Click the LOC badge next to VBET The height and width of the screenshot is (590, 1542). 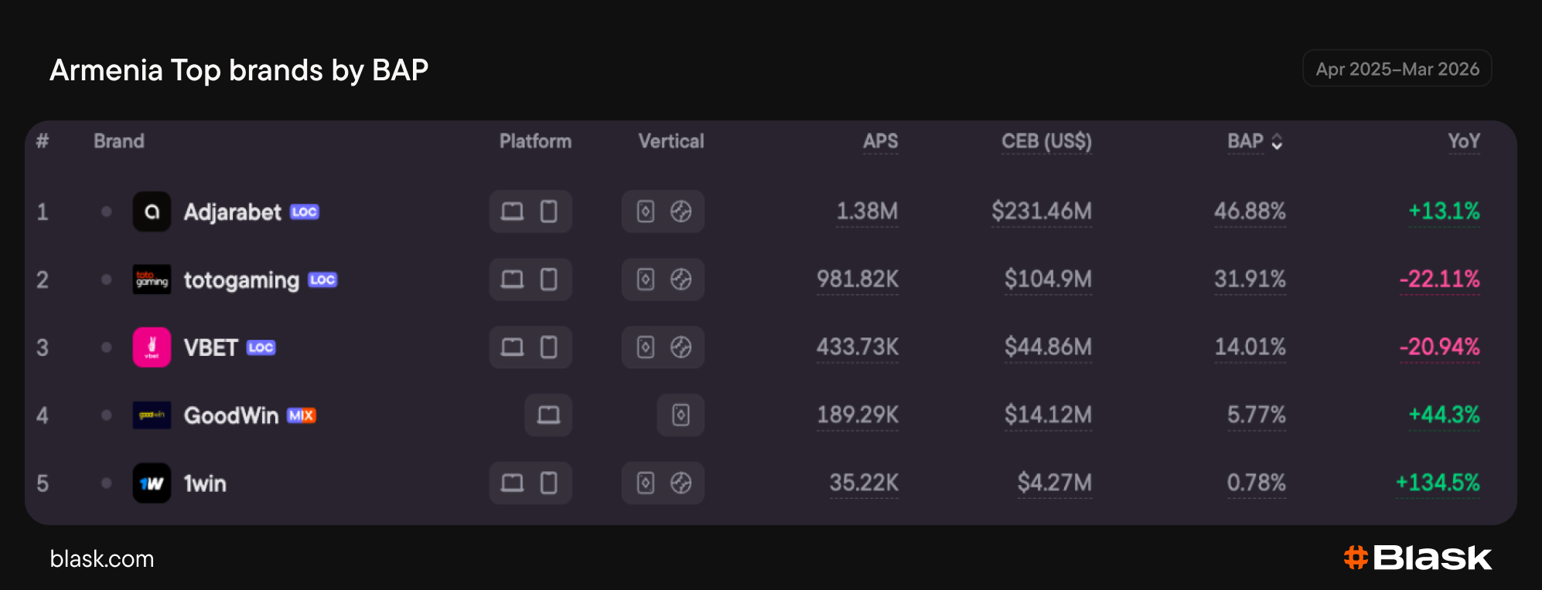point(261,348)
